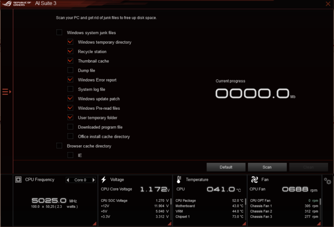Viewport: 334px width, 227px height.
Task: Click the Current progress 0000.0 Mb value
Action: tap(255, 93)
